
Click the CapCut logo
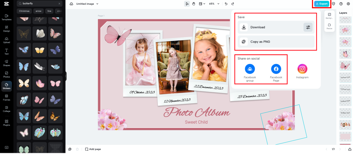6,4
